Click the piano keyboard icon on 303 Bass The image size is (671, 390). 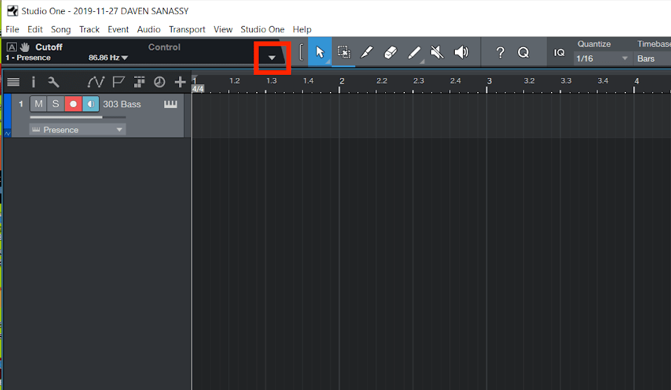pyautogui.click(x=171, y=104)
